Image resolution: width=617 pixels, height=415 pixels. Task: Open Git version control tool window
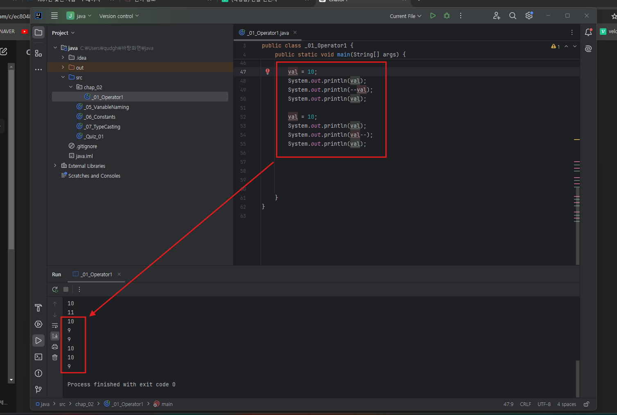tap(38, 390)
